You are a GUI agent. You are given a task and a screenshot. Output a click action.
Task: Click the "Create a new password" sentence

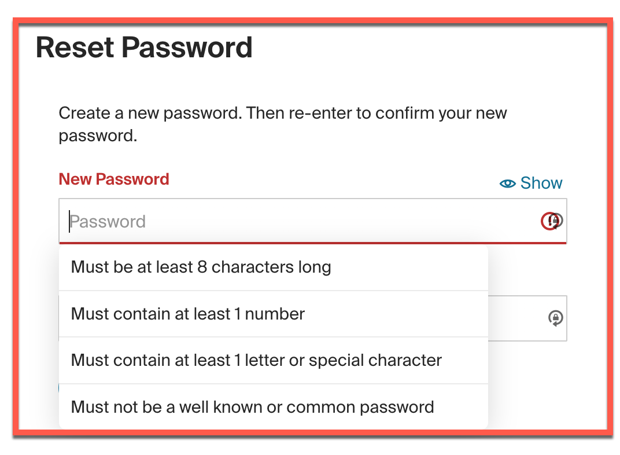pyautogui.click(x=149, y=113)
